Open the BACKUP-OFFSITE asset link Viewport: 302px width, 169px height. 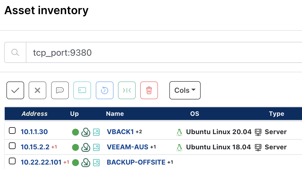(136, 162)
